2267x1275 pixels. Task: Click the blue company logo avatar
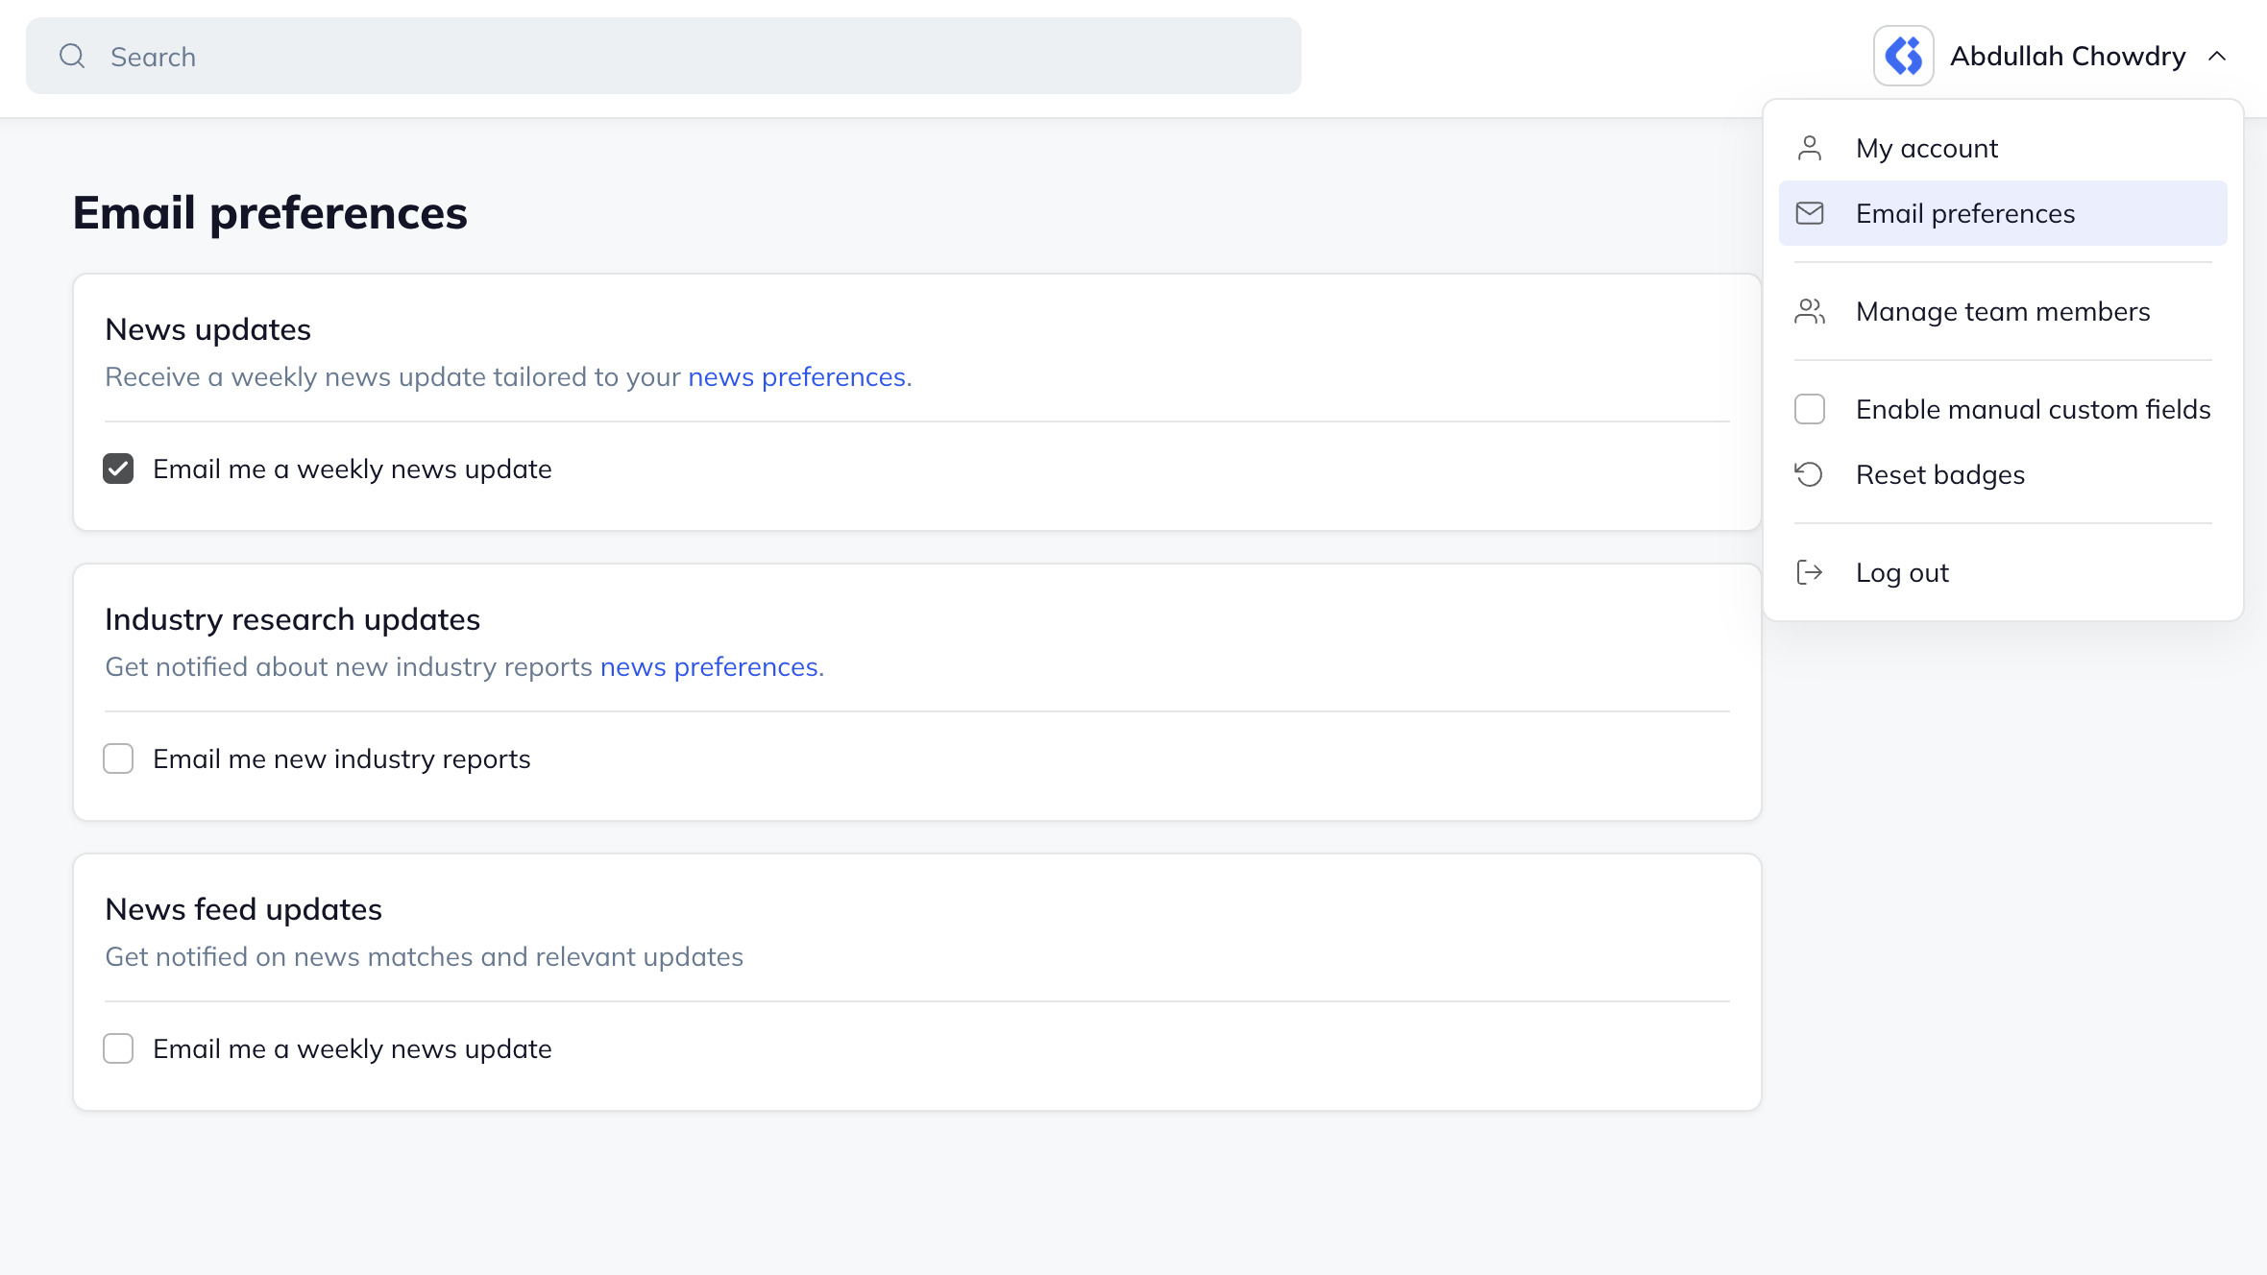(x=1903, y=56)
